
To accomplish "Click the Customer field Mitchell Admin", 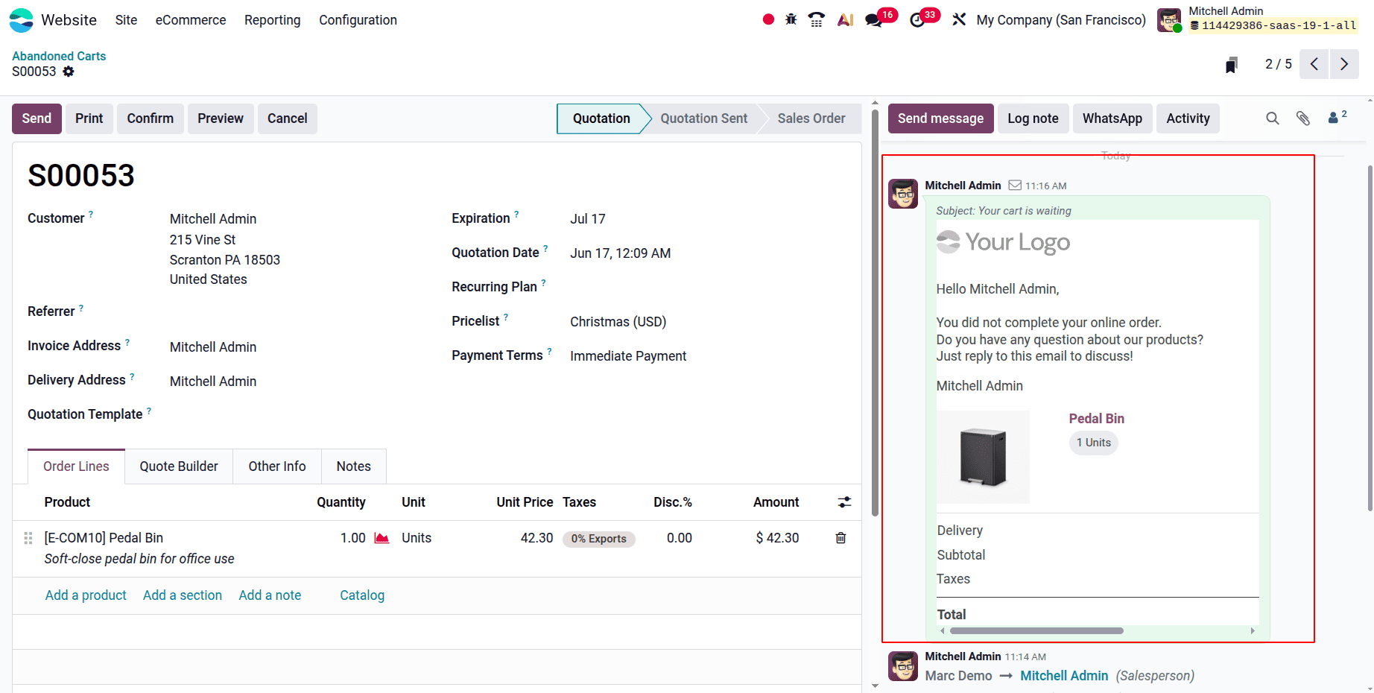I will tap(213, 219).
